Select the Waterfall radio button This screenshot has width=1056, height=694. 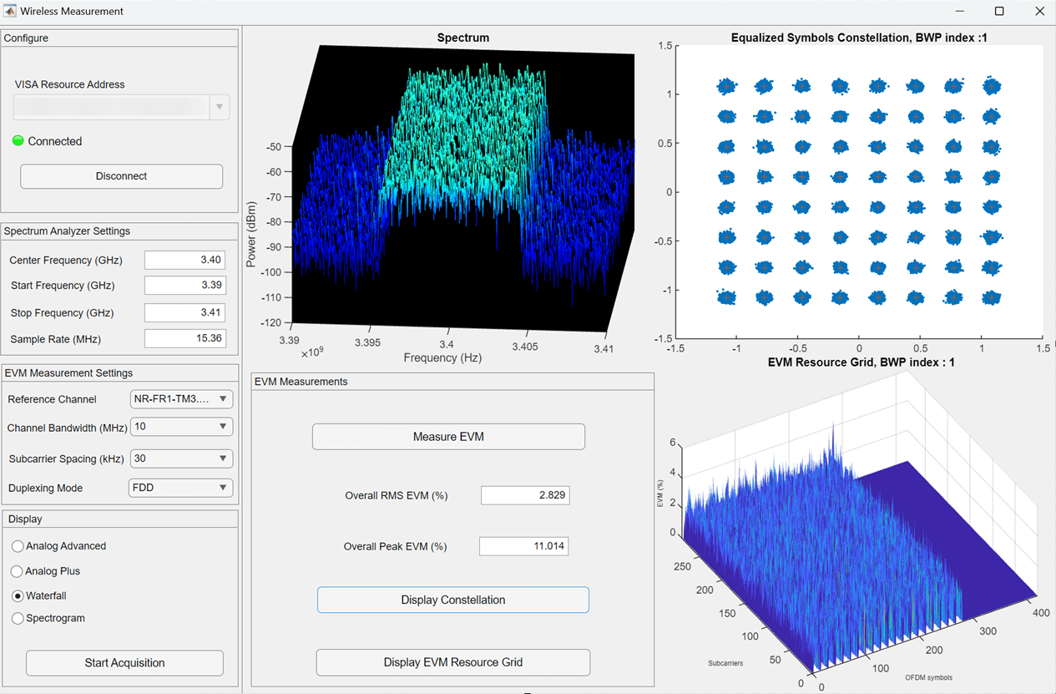tap(18, 596)
